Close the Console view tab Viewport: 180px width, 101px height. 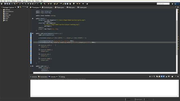pyautogui.click(x=57, y=77)
